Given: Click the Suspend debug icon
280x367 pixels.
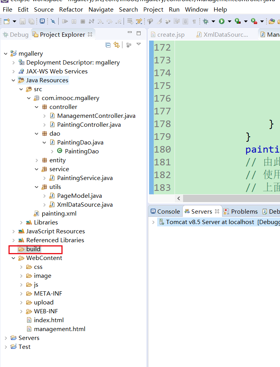Looking at the screenshot, I should click(74, 22).
